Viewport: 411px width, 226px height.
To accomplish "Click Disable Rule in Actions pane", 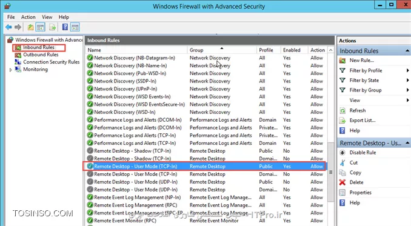I will coord(363,153).
